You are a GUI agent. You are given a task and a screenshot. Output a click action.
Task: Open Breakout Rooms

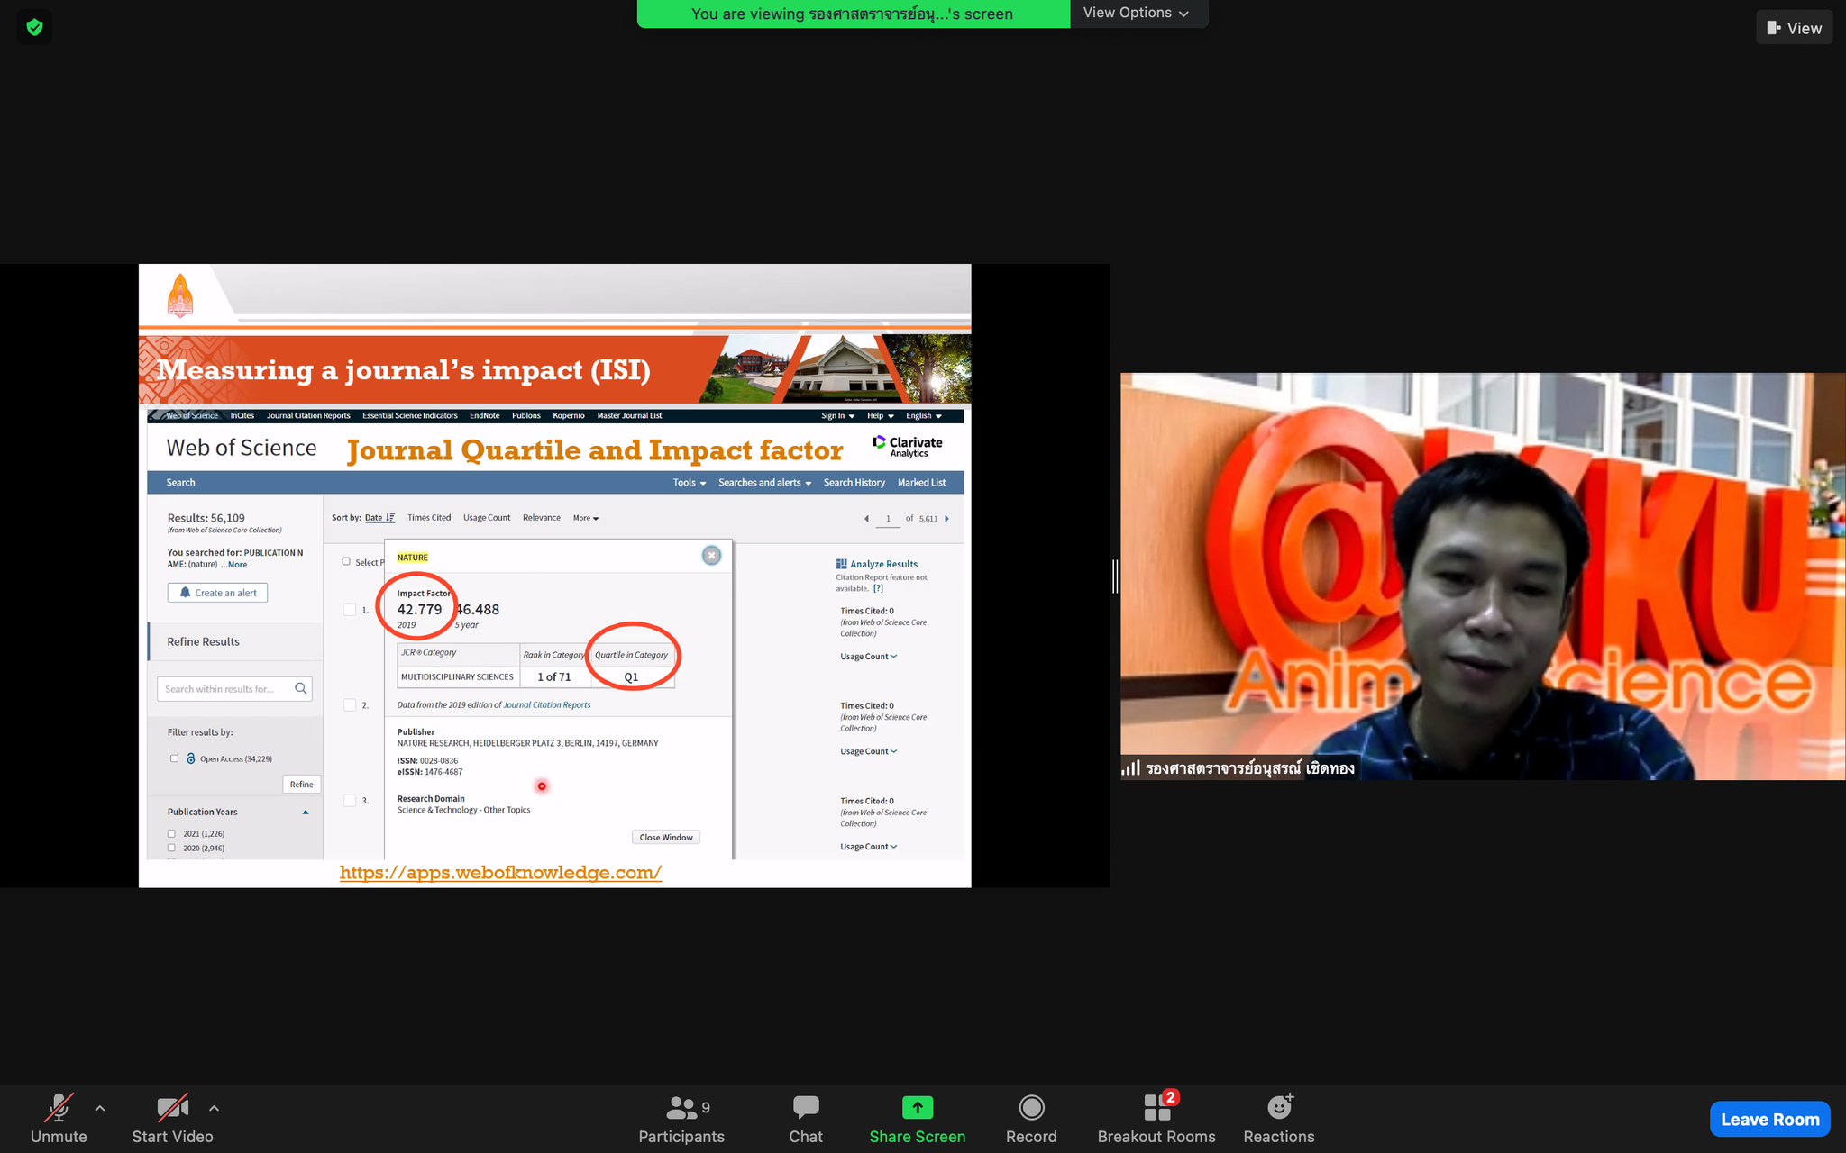pos(1156,1108)
